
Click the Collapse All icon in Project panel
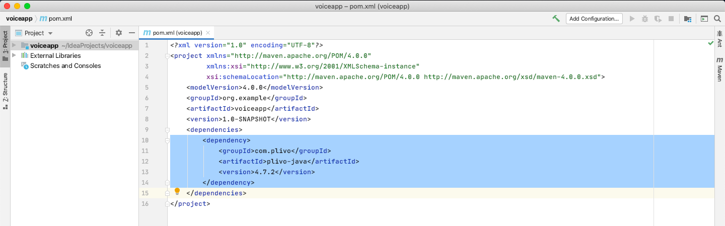click(x=102, y=33)
